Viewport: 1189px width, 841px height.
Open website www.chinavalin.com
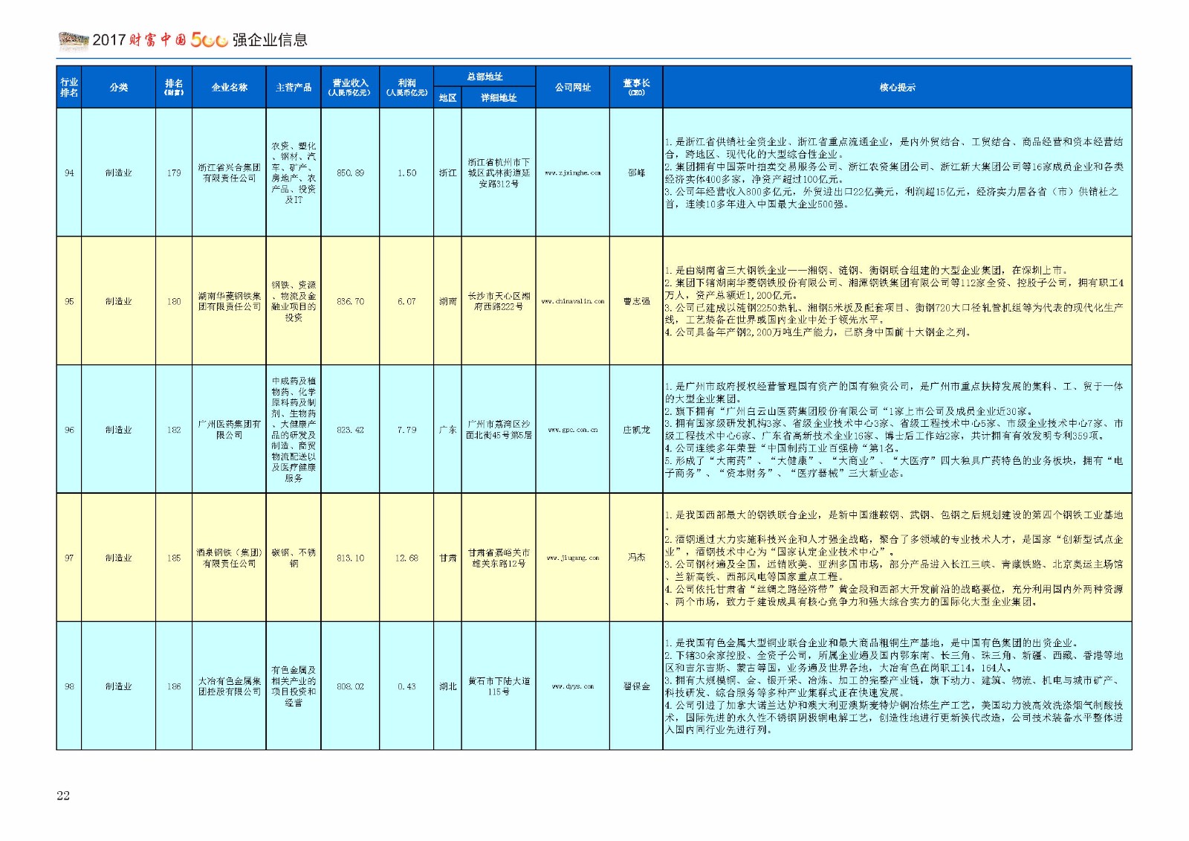pos(572,301)
